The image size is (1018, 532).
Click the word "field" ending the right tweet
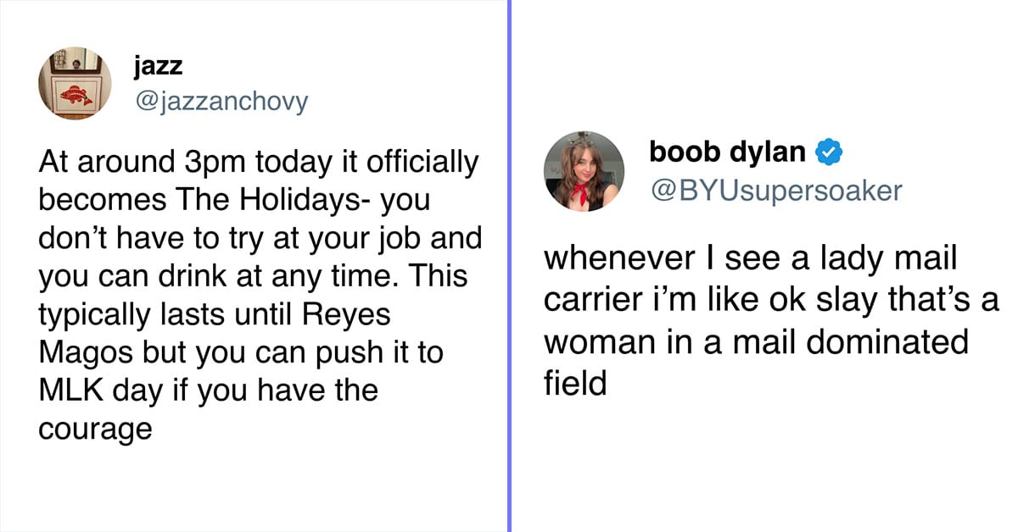[x=575, y=384]
